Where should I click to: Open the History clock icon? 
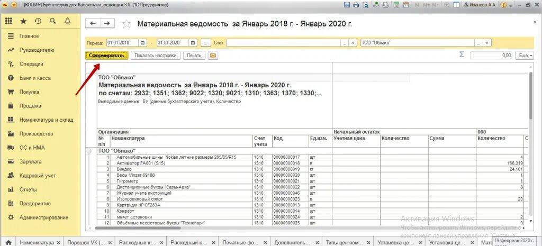(x=38, y=21)
